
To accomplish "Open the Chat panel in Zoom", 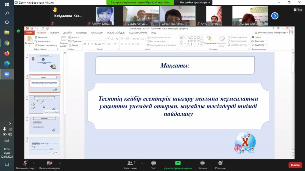I will [x=153, y=164].
